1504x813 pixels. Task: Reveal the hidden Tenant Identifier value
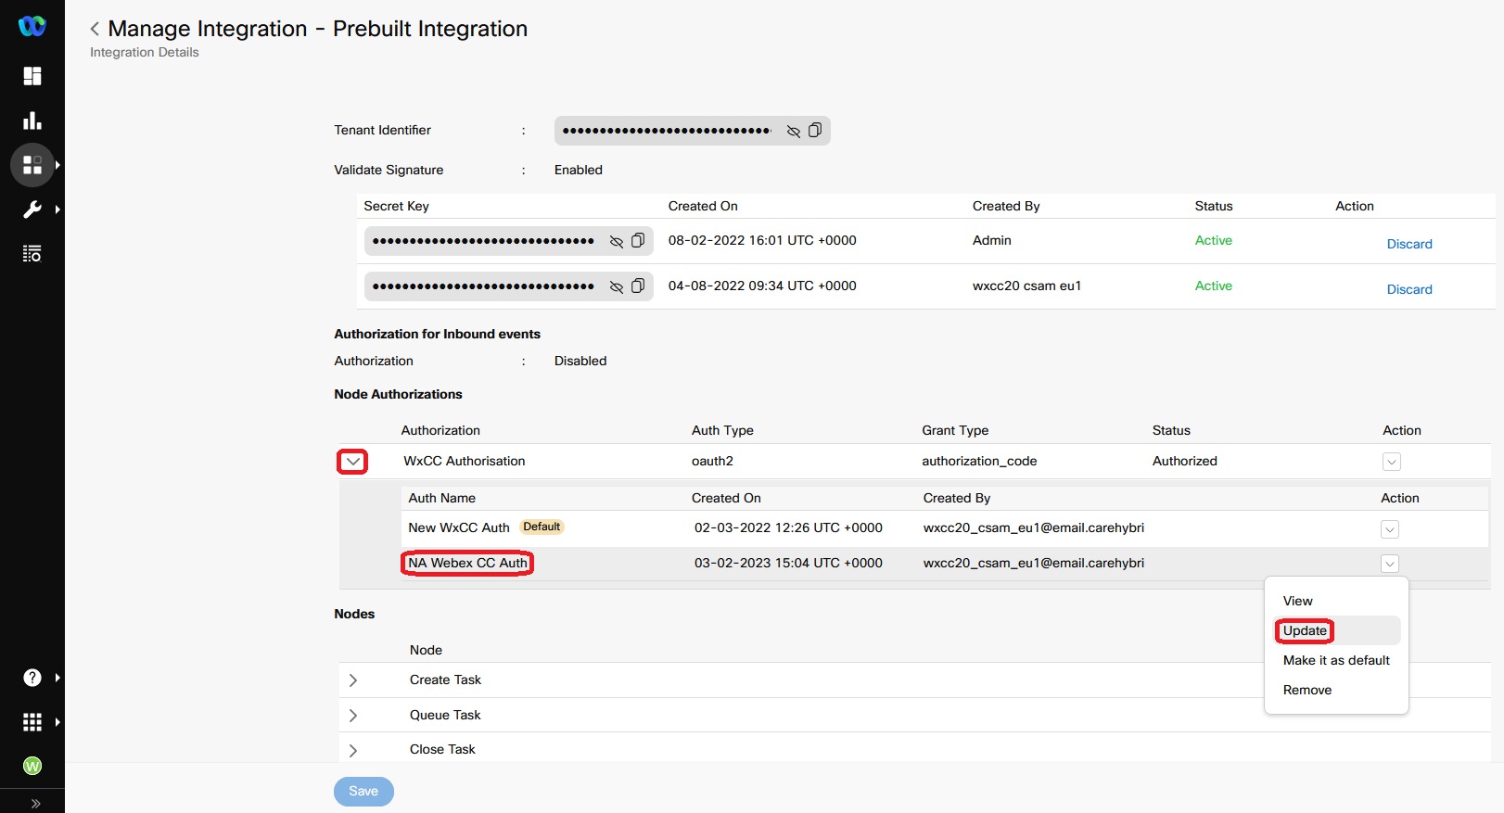pos(794,131)
